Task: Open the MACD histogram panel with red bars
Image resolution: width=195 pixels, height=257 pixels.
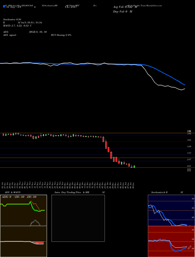Action: (23, 241)
